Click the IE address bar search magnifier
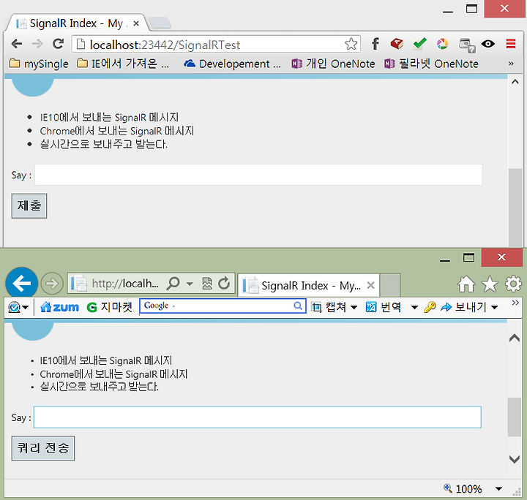527x500 pixels. pos(173,284)
